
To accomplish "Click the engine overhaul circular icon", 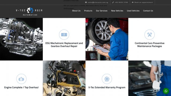I will pyautogui.click(x=21, y=79).
